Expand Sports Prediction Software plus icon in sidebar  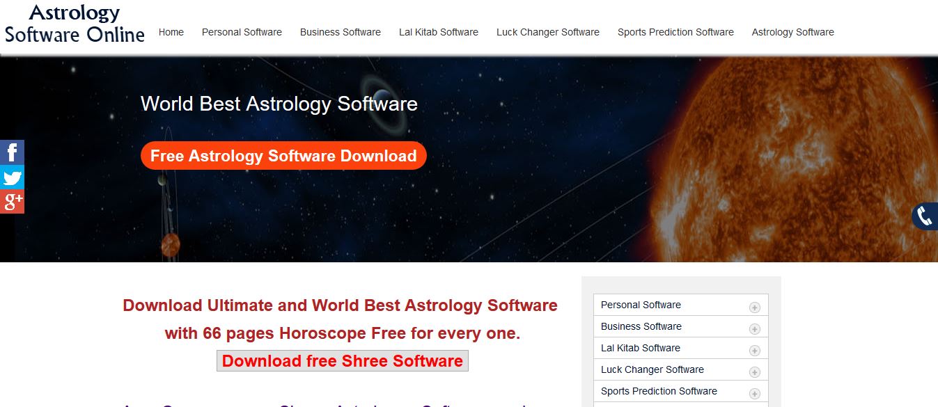754,394
